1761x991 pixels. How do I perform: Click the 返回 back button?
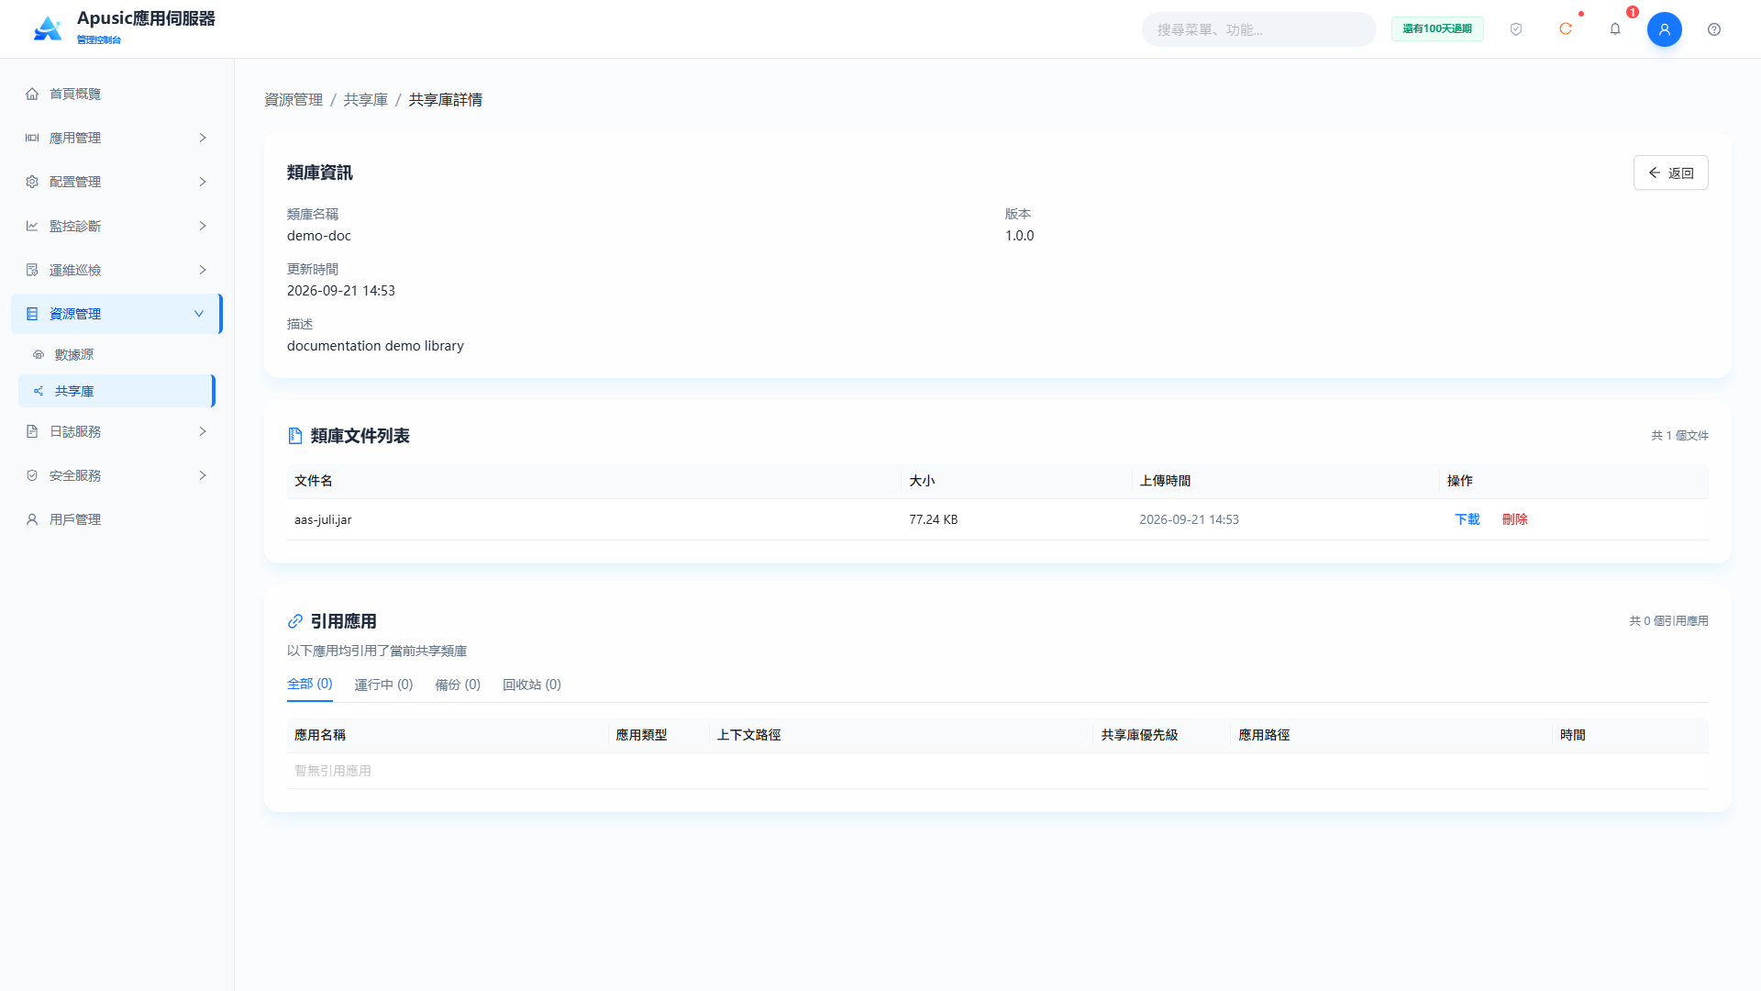click(1670, 173)
